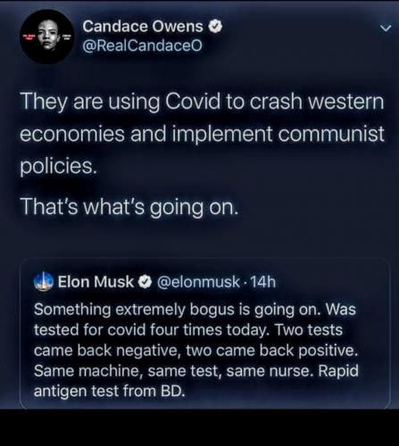This screenshot has height=446, width=399.
Task: Click the line 'Same machine, same test, same nurse'
Action: 174,371
